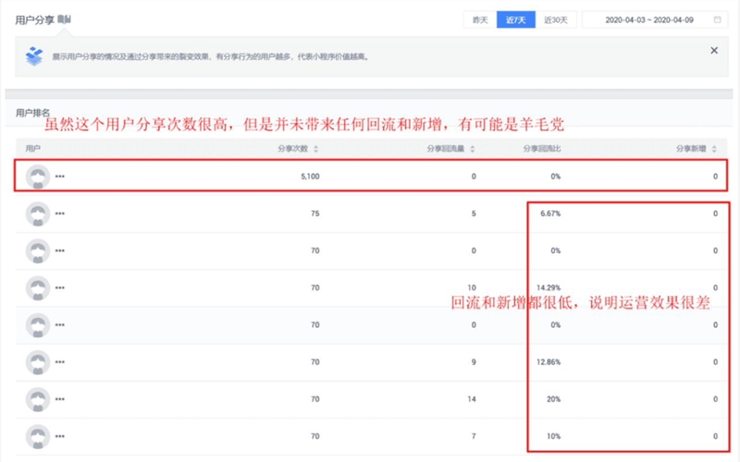The height and width of the screenshot is (462, 740).
Task: Open date range 2020-04-03 ~ 2020-04-09 field
Action: (x=655, y=19)
